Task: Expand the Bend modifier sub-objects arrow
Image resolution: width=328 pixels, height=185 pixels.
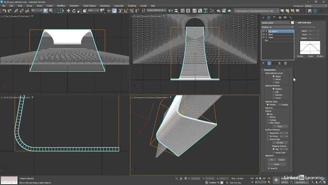Action: (x=266, y=34)
